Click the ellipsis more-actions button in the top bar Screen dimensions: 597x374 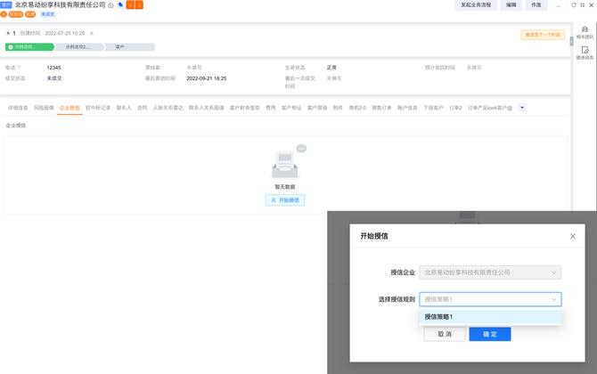tap(559, 5)
